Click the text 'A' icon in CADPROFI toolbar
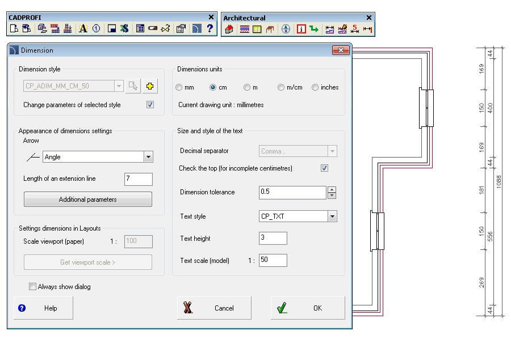 pos(83,28)
